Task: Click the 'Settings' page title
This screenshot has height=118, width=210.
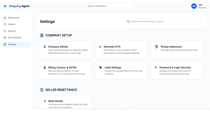Action: coord(47,22)
